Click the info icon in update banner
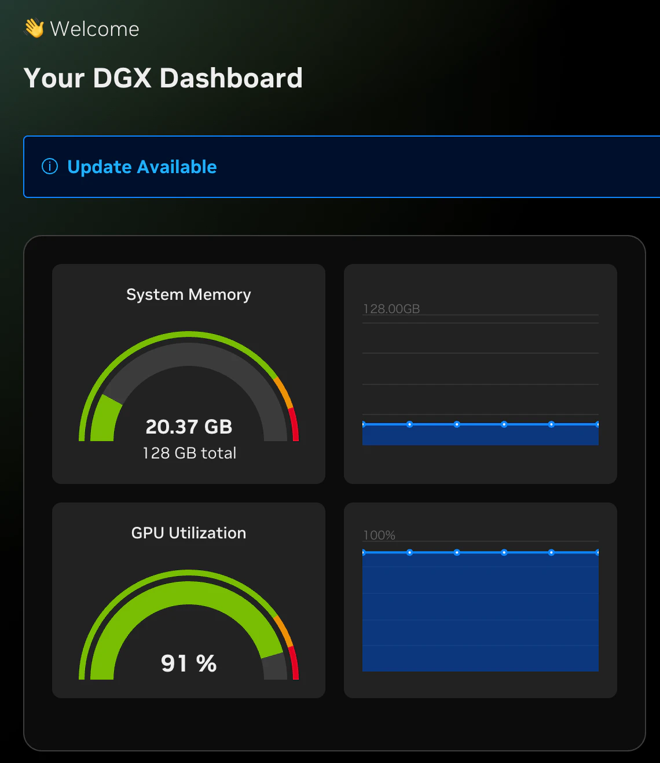The width and height of the screenshot is (660, 763). [50, 167]
